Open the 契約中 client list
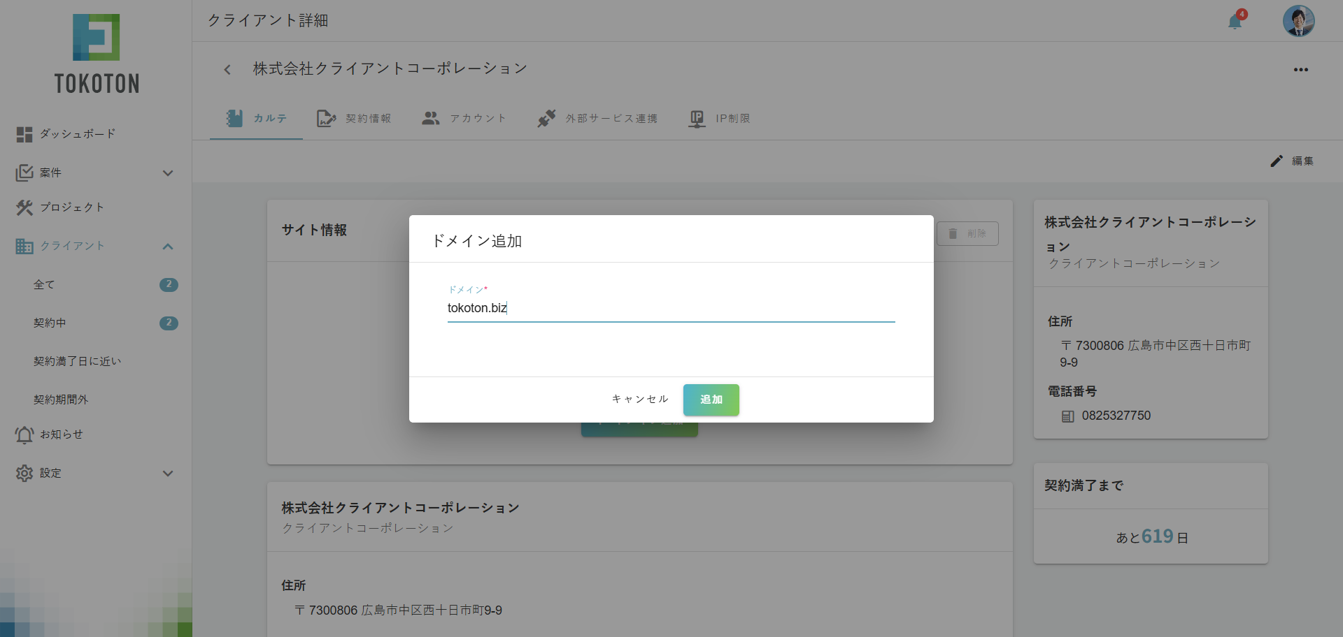The width and height of the screenshot is (1343, 637). tap(50, 323)
